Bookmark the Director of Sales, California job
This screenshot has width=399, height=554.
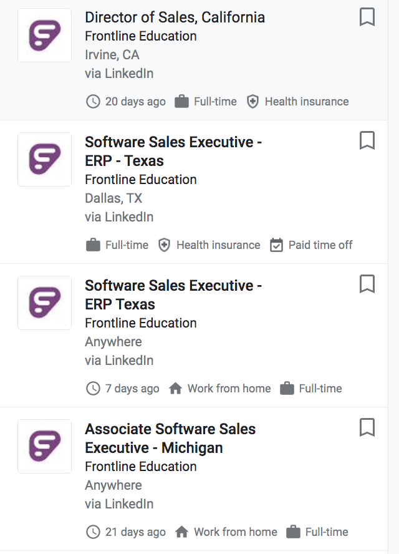(x=367, y=17)
